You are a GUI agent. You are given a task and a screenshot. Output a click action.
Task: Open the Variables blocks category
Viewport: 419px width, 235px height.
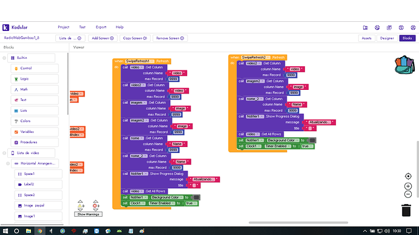point(35,132)
